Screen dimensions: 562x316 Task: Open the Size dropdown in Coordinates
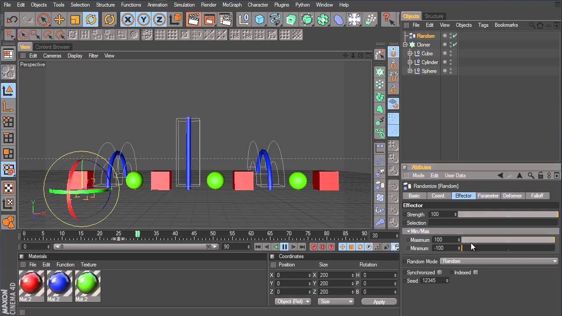pos(336,302)
